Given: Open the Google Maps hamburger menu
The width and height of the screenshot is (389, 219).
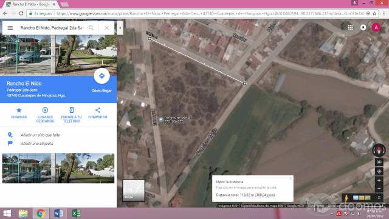Looking at the screenshot, I should [10, 28].
